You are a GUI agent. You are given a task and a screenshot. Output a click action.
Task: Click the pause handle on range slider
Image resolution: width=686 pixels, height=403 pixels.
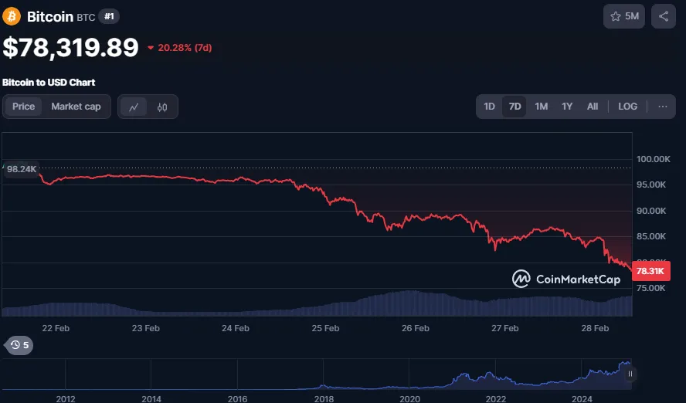tap(630, 374)
